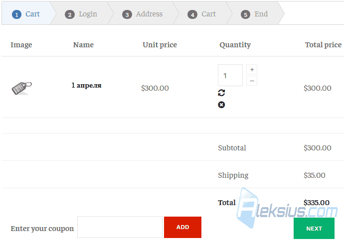Click the step 3 number badge
This screenshot has width=344, height=242.
[127, 14]
